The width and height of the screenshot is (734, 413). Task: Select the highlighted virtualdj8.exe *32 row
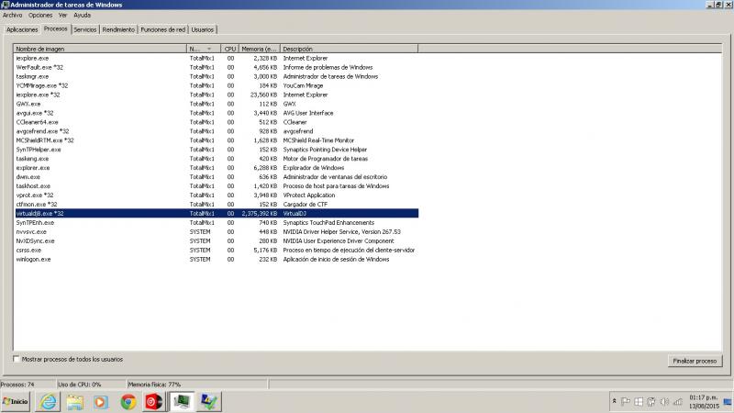point(217,214)
